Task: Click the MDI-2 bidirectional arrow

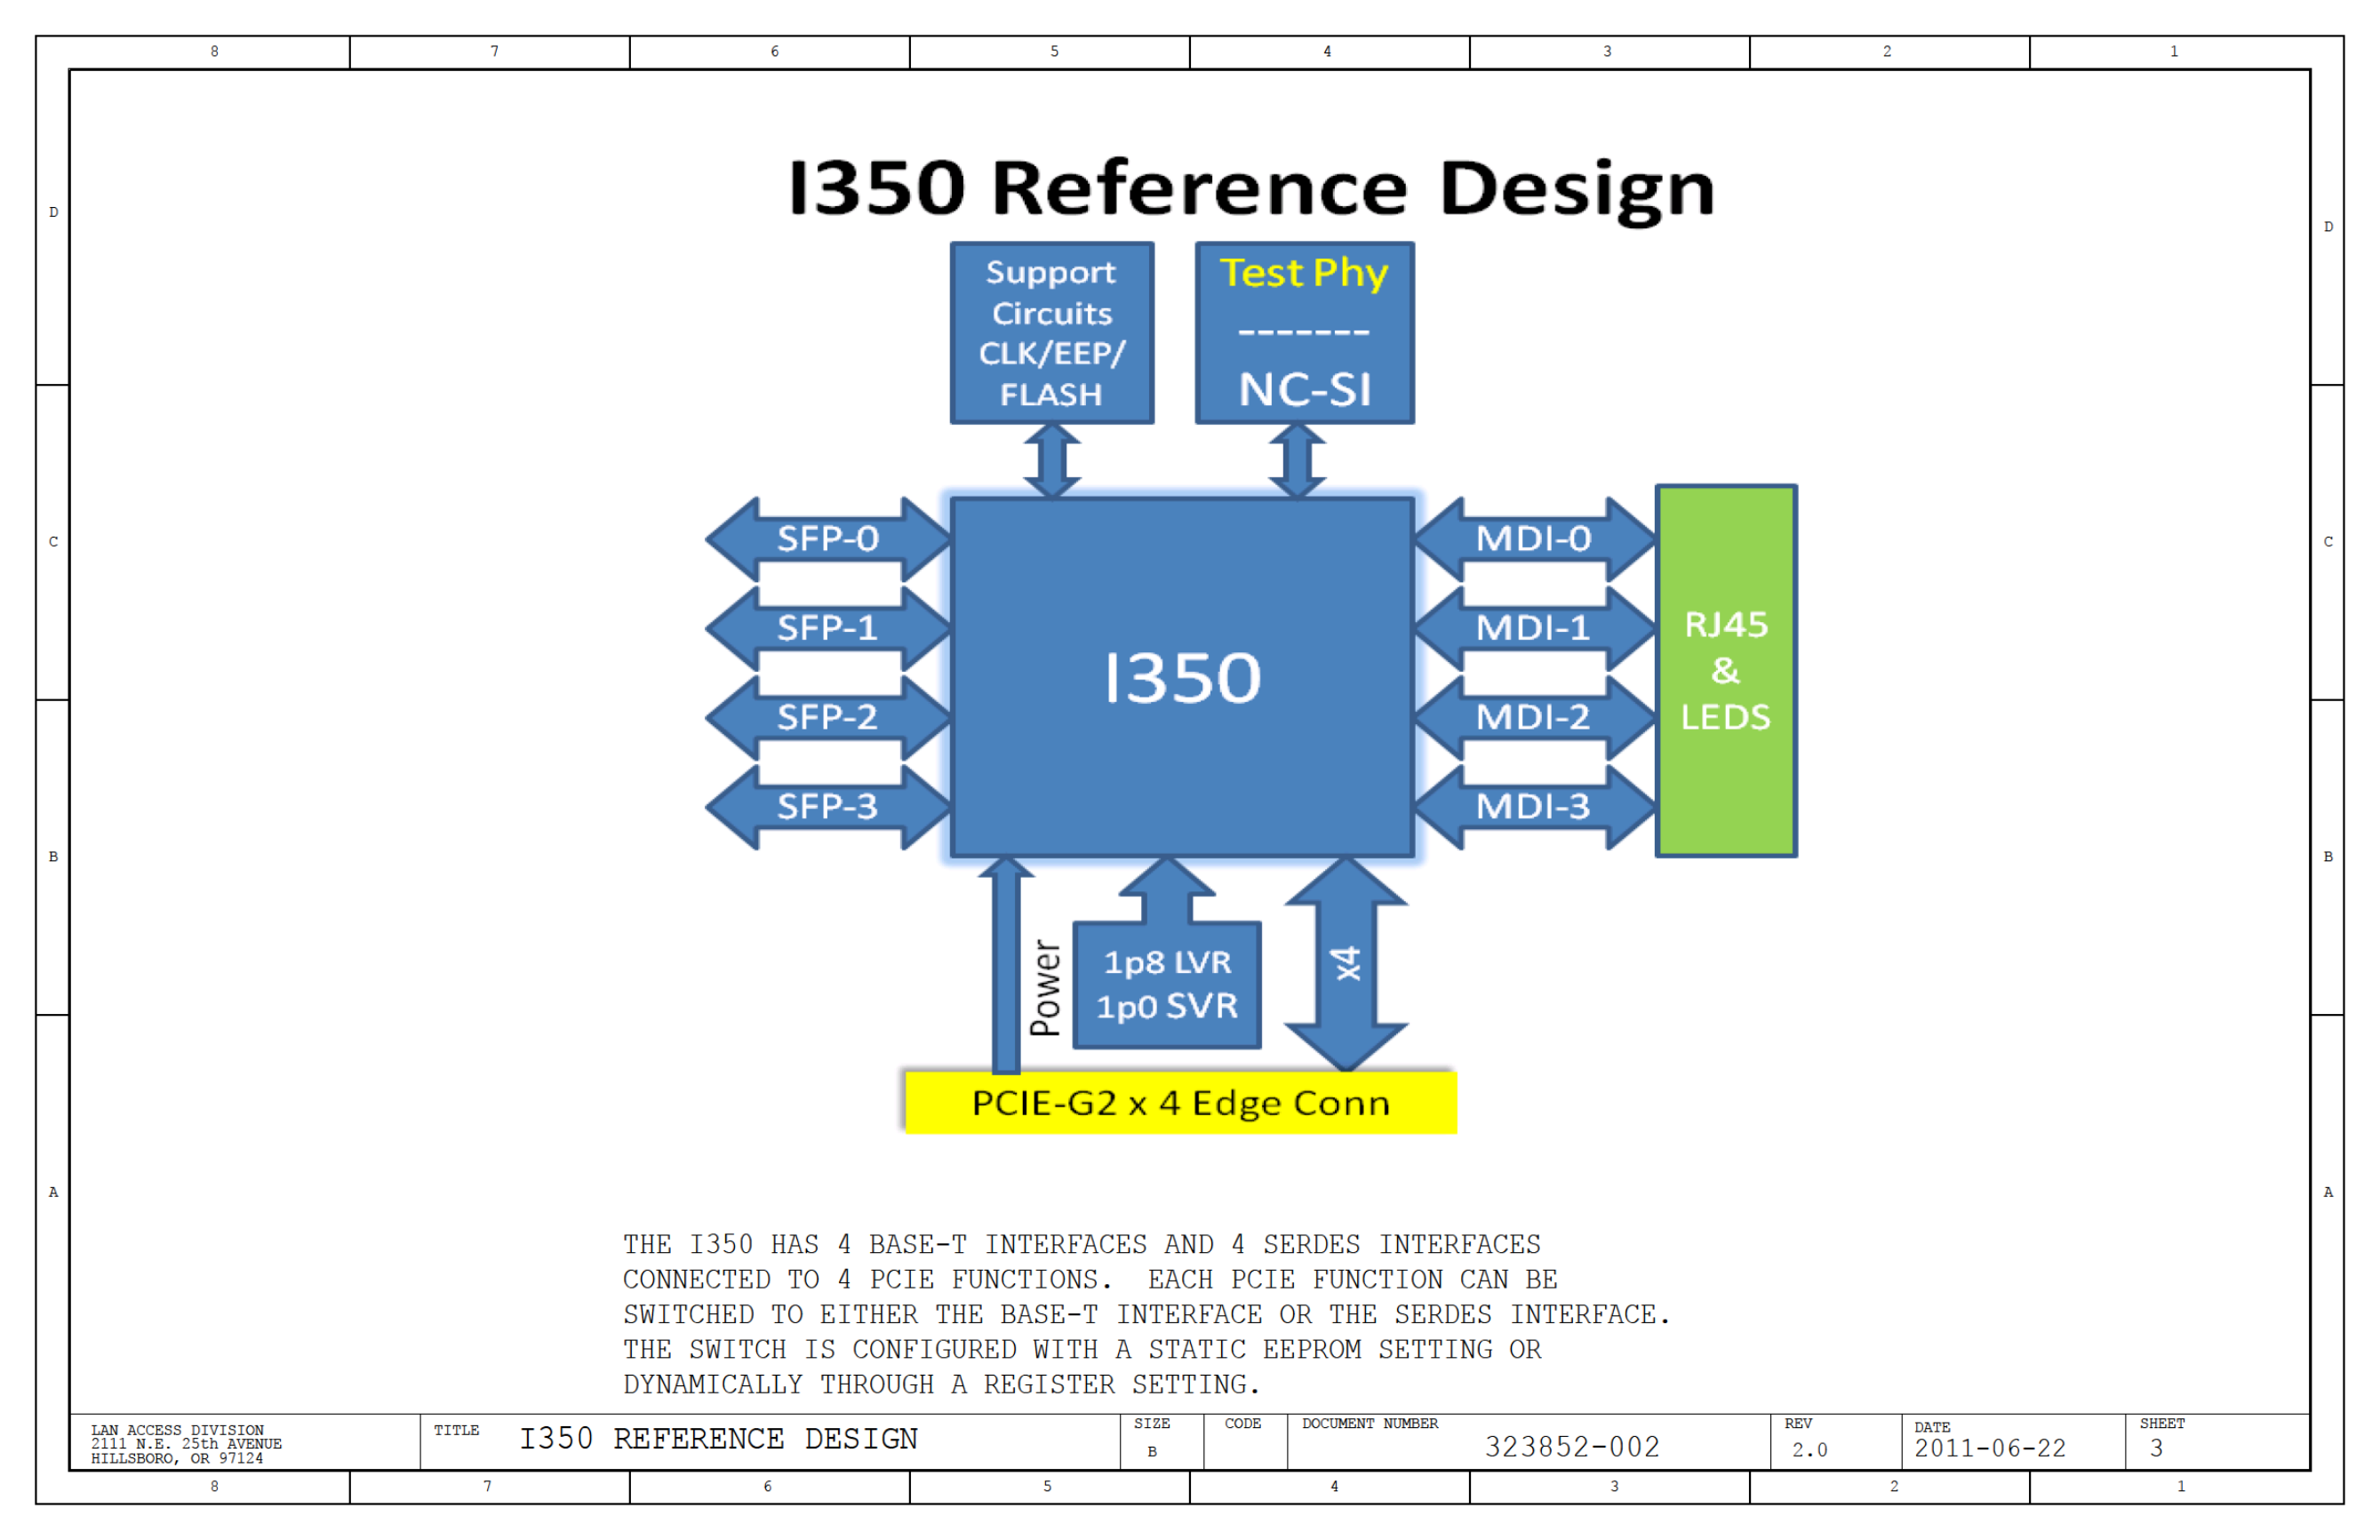Action: (x=1535, y=717)
